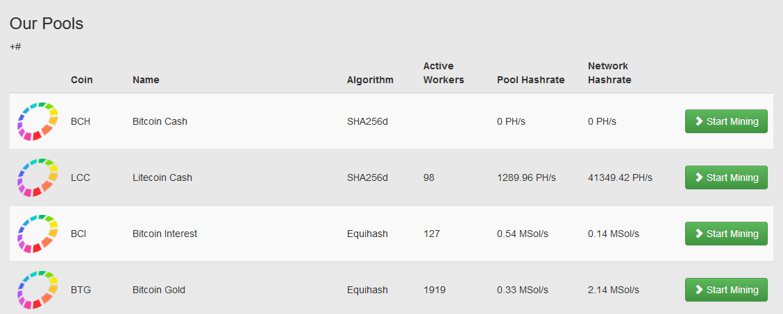Click the Pool Hashrate column header
This screenshot has width=783, height=314.
(x=531, y=80)
